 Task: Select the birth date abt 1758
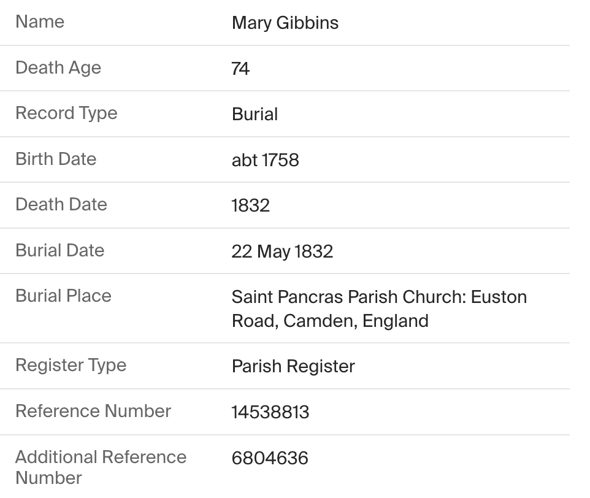[266, 160]
